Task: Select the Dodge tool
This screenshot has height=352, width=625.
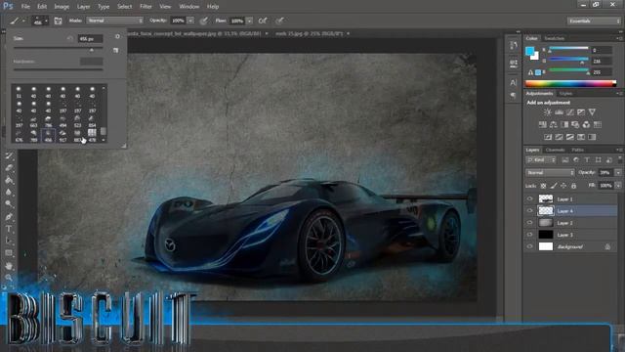Action: coord(9,204)
